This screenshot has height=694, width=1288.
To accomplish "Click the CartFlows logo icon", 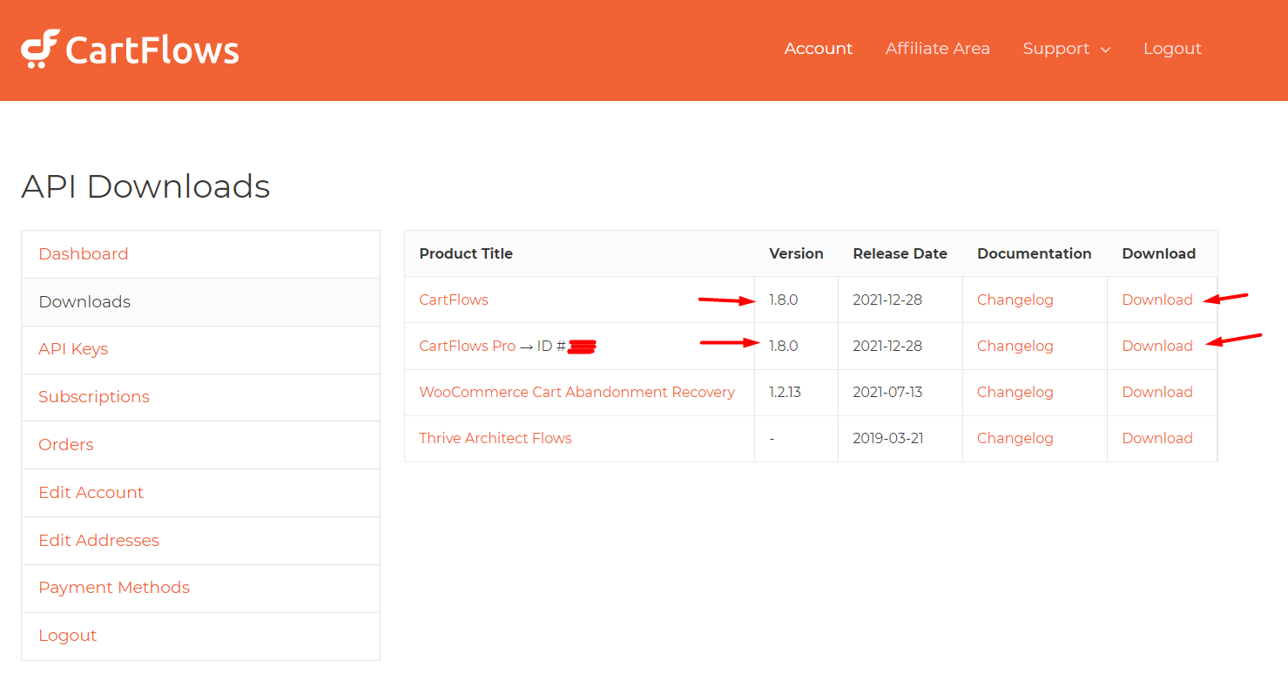I will 41,49.
